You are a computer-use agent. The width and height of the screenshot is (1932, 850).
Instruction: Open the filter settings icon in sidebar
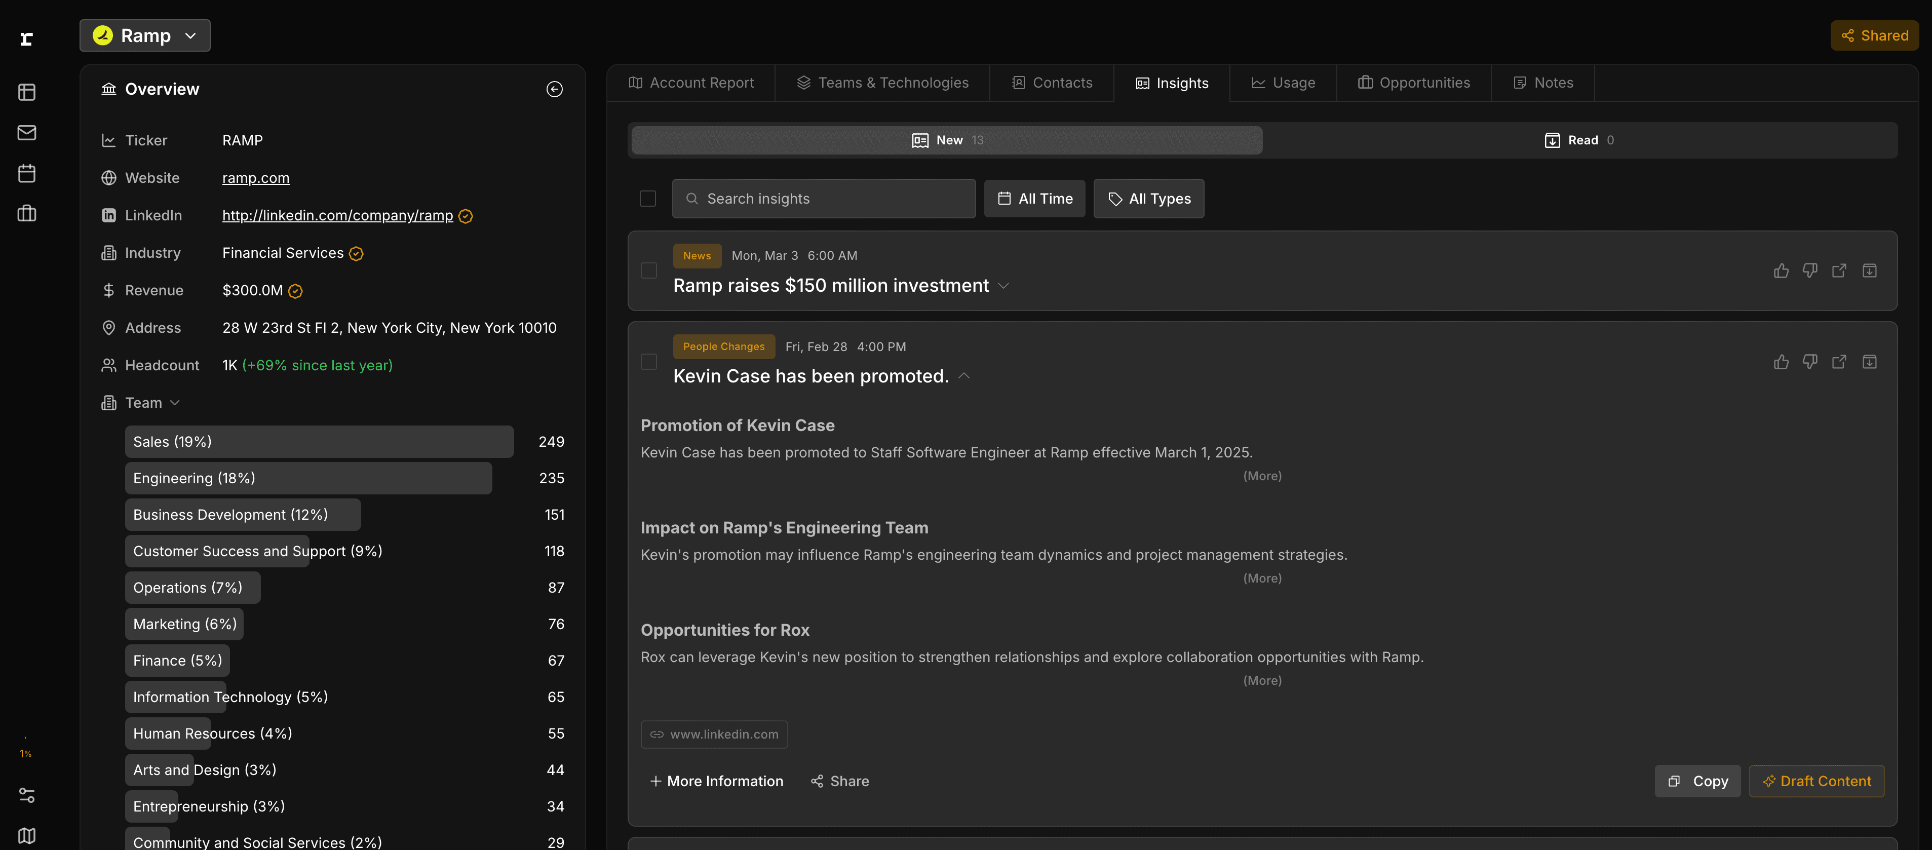pos(27,795)
